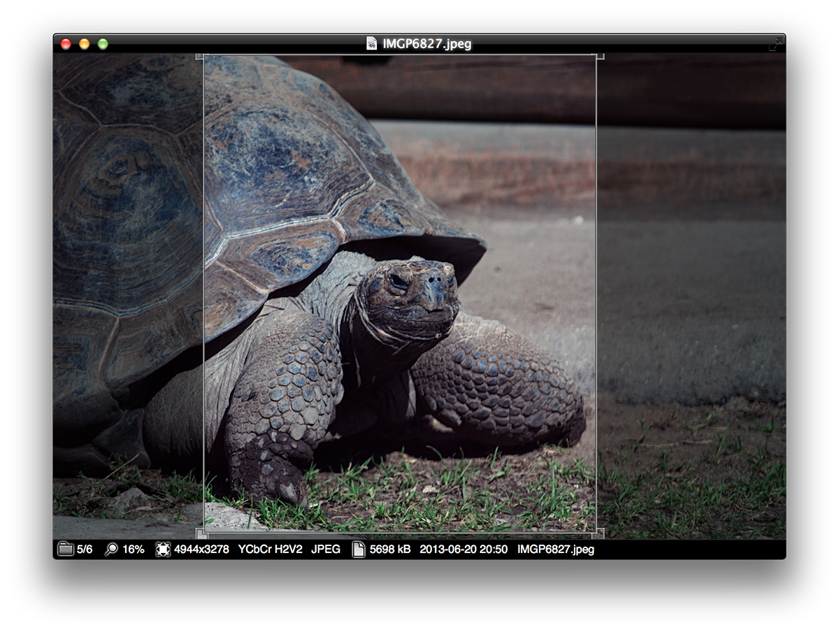This screenshot has width=839, height=632.
Task: Click the '4944x3278' dimensions text
Action: [x=201, y=550]
